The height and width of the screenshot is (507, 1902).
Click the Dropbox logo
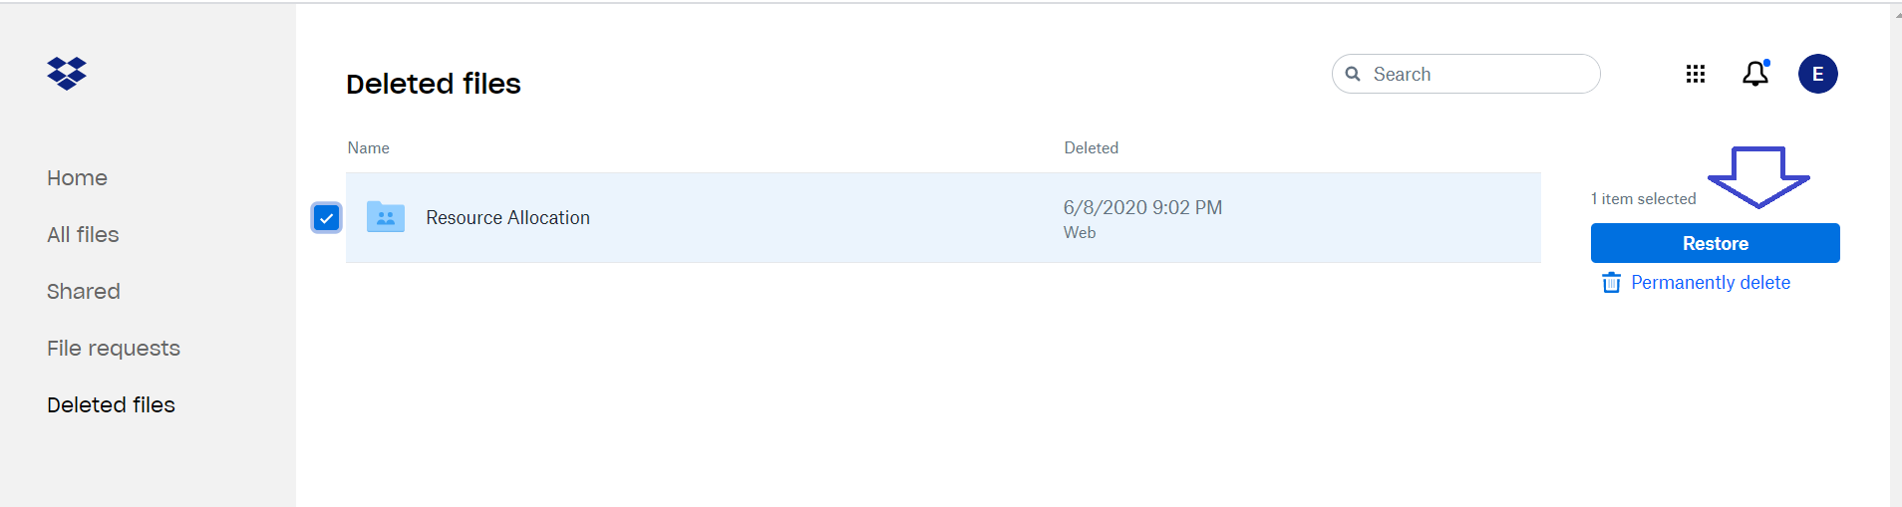67,74
